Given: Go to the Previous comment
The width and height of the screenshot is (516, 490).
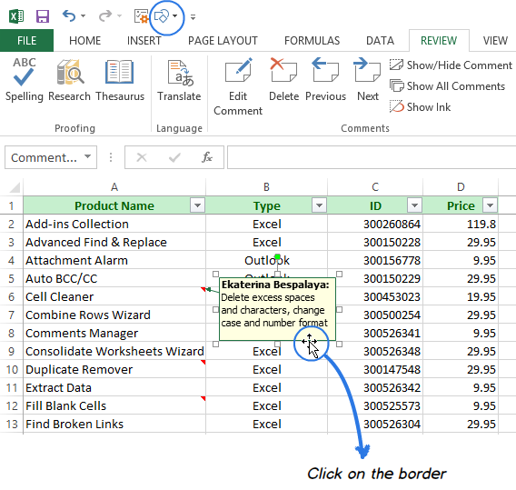Looking at the screenshot, I should (x=325, y=80).
